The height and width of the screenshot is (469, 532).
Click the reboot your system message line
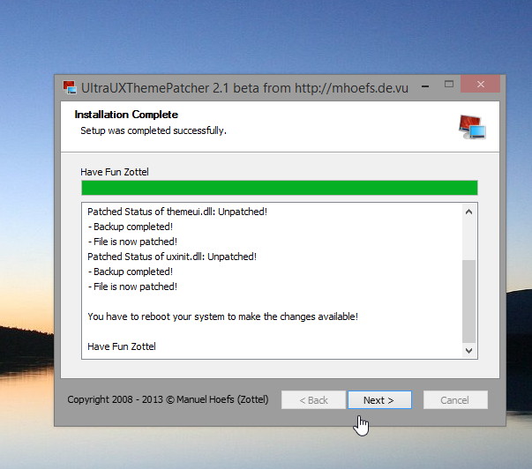coord(222,316)
